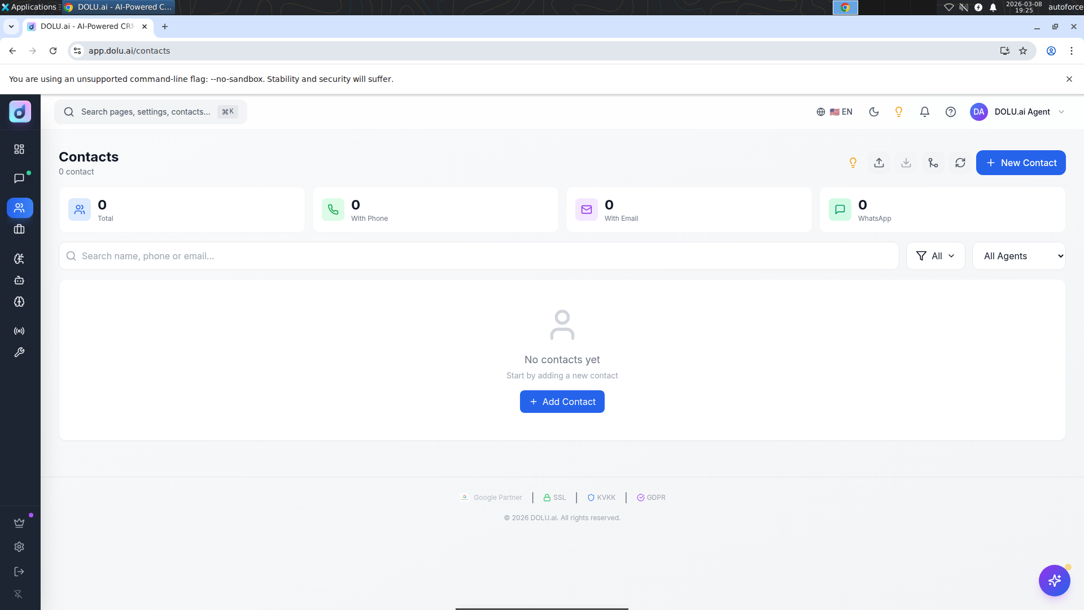This screenshot has height=610, width=1084.
Task: Click the Contacts page lightbulb hint icon
Action: [853, 163]
